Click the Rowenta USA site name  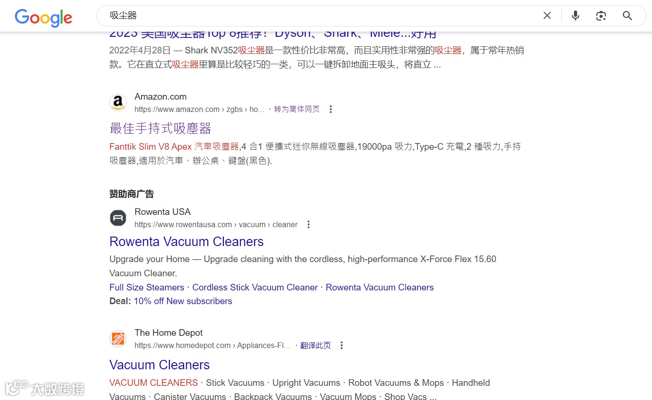(163, 212)
